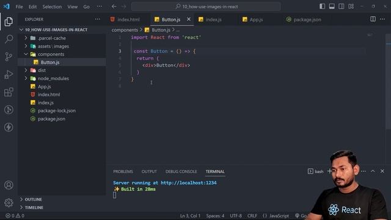Open the Accounts menu icon
The image size is (391, 220).
point(9,185)
